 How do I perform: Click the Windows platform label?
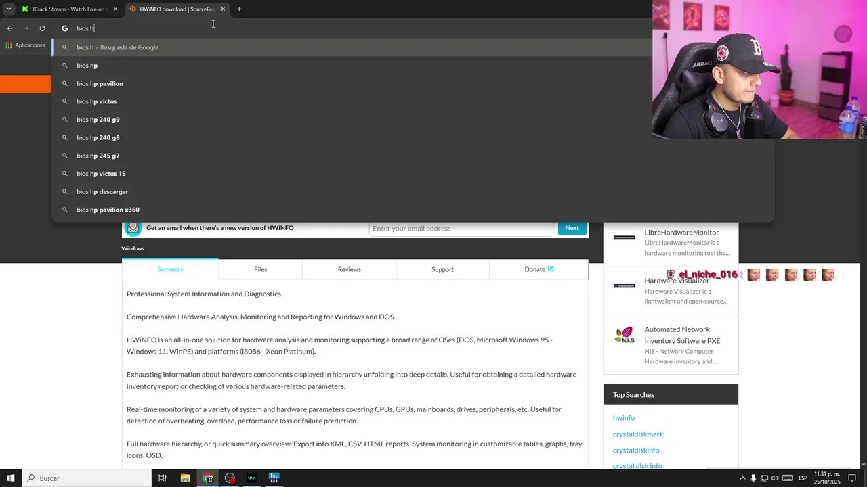133,248
